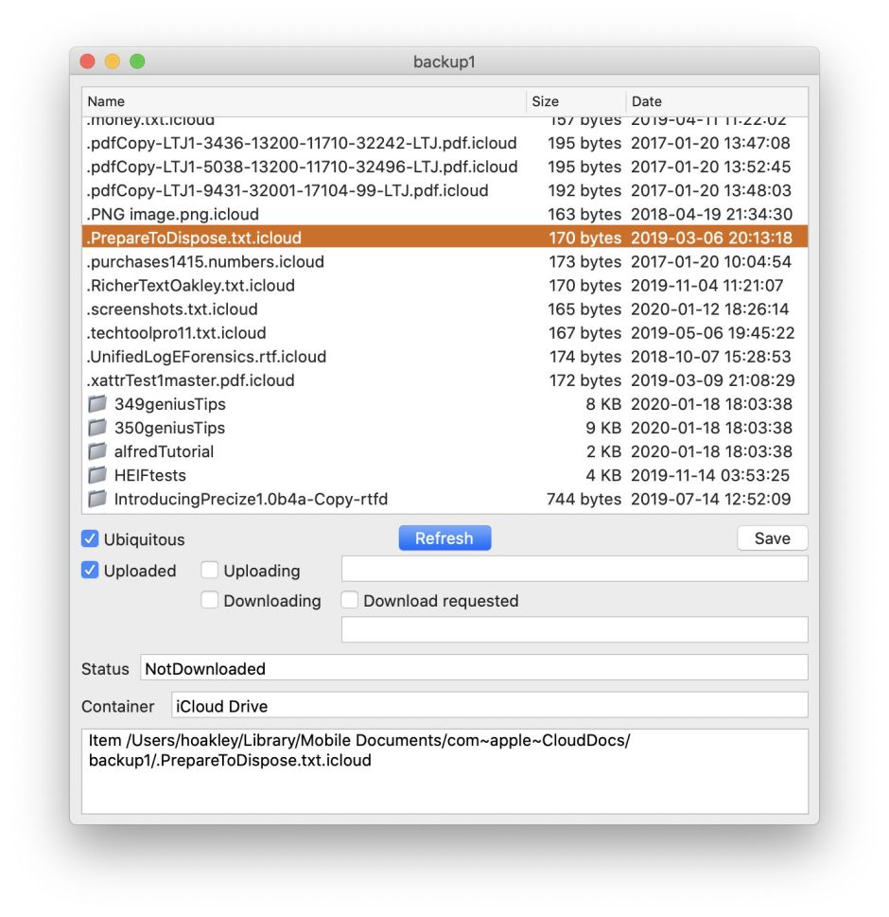
Task: Toggle the Uploaded checkbox
Action: tap(91, 571)
